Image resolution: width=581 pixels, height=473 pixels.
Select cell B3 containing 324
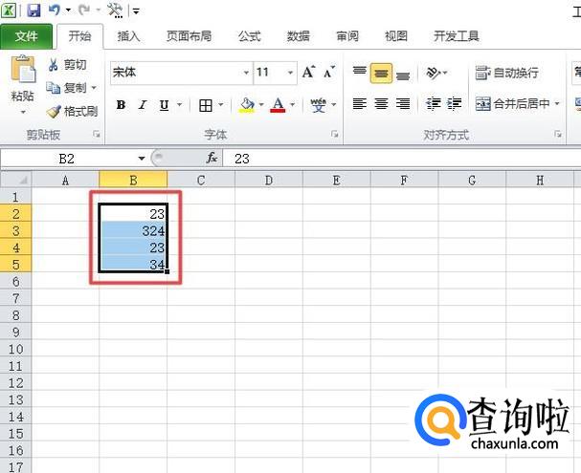click(x=133, y=230)
